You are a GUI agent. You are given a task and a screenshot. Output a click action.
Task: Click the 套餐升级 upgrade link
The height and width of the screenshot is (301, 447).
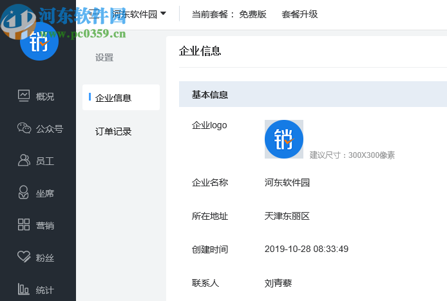click(x=300, y=14)
